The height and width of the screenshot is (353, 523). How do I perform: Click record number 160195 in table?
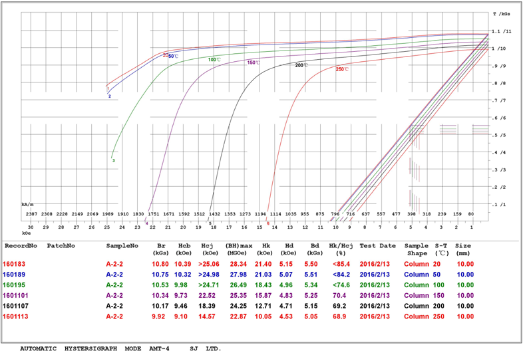click(15, 284)
